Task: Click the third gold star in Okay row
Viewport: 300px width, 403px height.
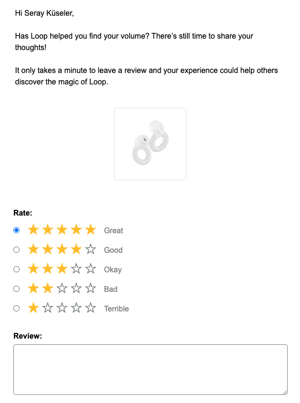Action: 62,269
